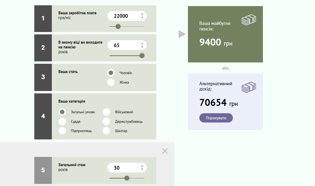The width and height of the screenshot is (315, 186).
Task: Click the salary slider handle
Action: coord(118,26)
